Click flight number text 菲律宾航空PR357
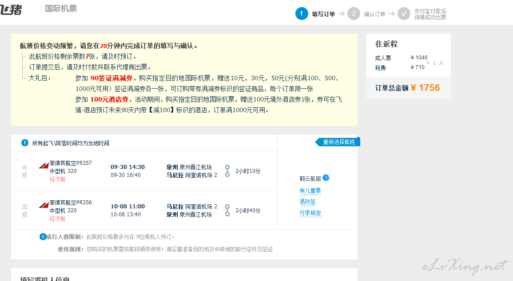This screenshot has height=281, width=513. point(71,163)
